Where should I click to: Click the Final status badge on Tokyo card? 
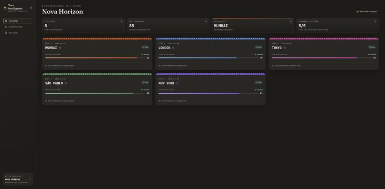coord(372,47)
